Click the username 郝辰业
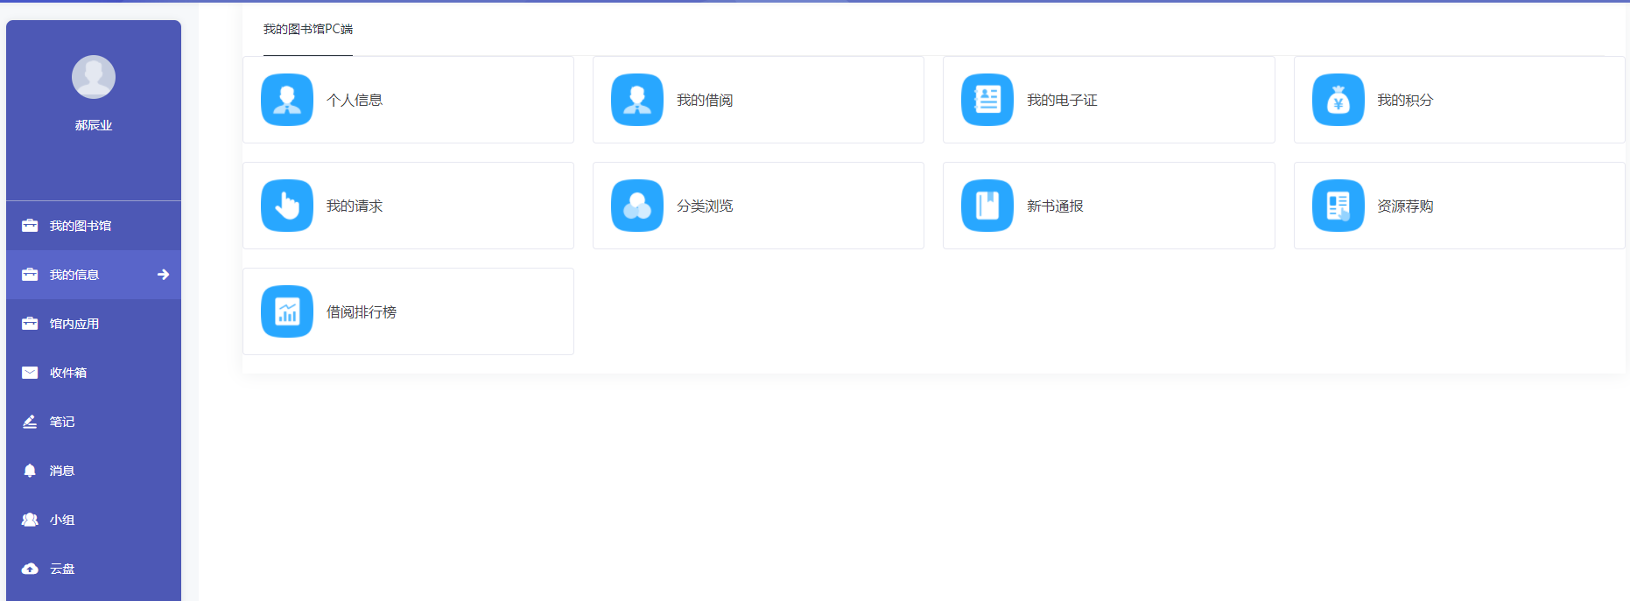 (94, 125)
